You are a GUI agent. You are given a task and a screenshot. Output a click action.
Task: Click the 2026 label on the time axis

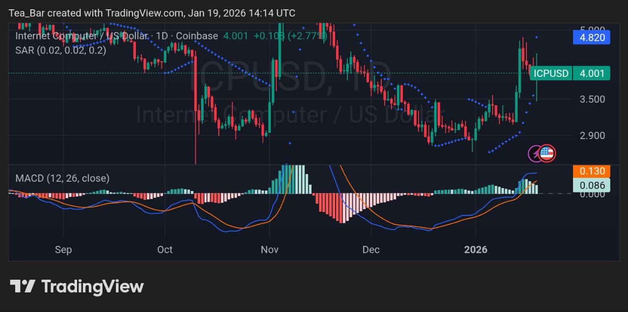click(475, 250)
